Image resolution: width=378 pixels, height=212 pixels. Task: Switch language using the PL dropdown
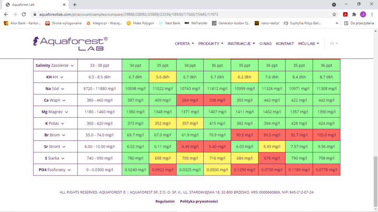click(334, 43)
